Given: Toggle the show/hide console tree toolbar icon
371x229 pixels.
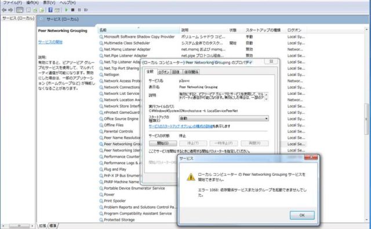Looking at the screenshot, I should 20,10.
